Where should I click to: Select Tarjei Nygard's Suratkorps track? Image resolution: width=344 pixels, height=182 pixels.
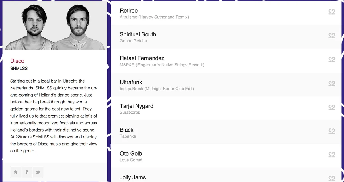[x=136, y=109]
